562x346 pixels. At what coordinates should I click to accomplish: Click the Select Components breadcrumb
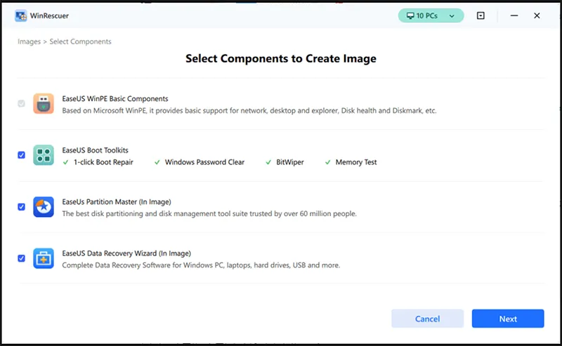point(80,41)
